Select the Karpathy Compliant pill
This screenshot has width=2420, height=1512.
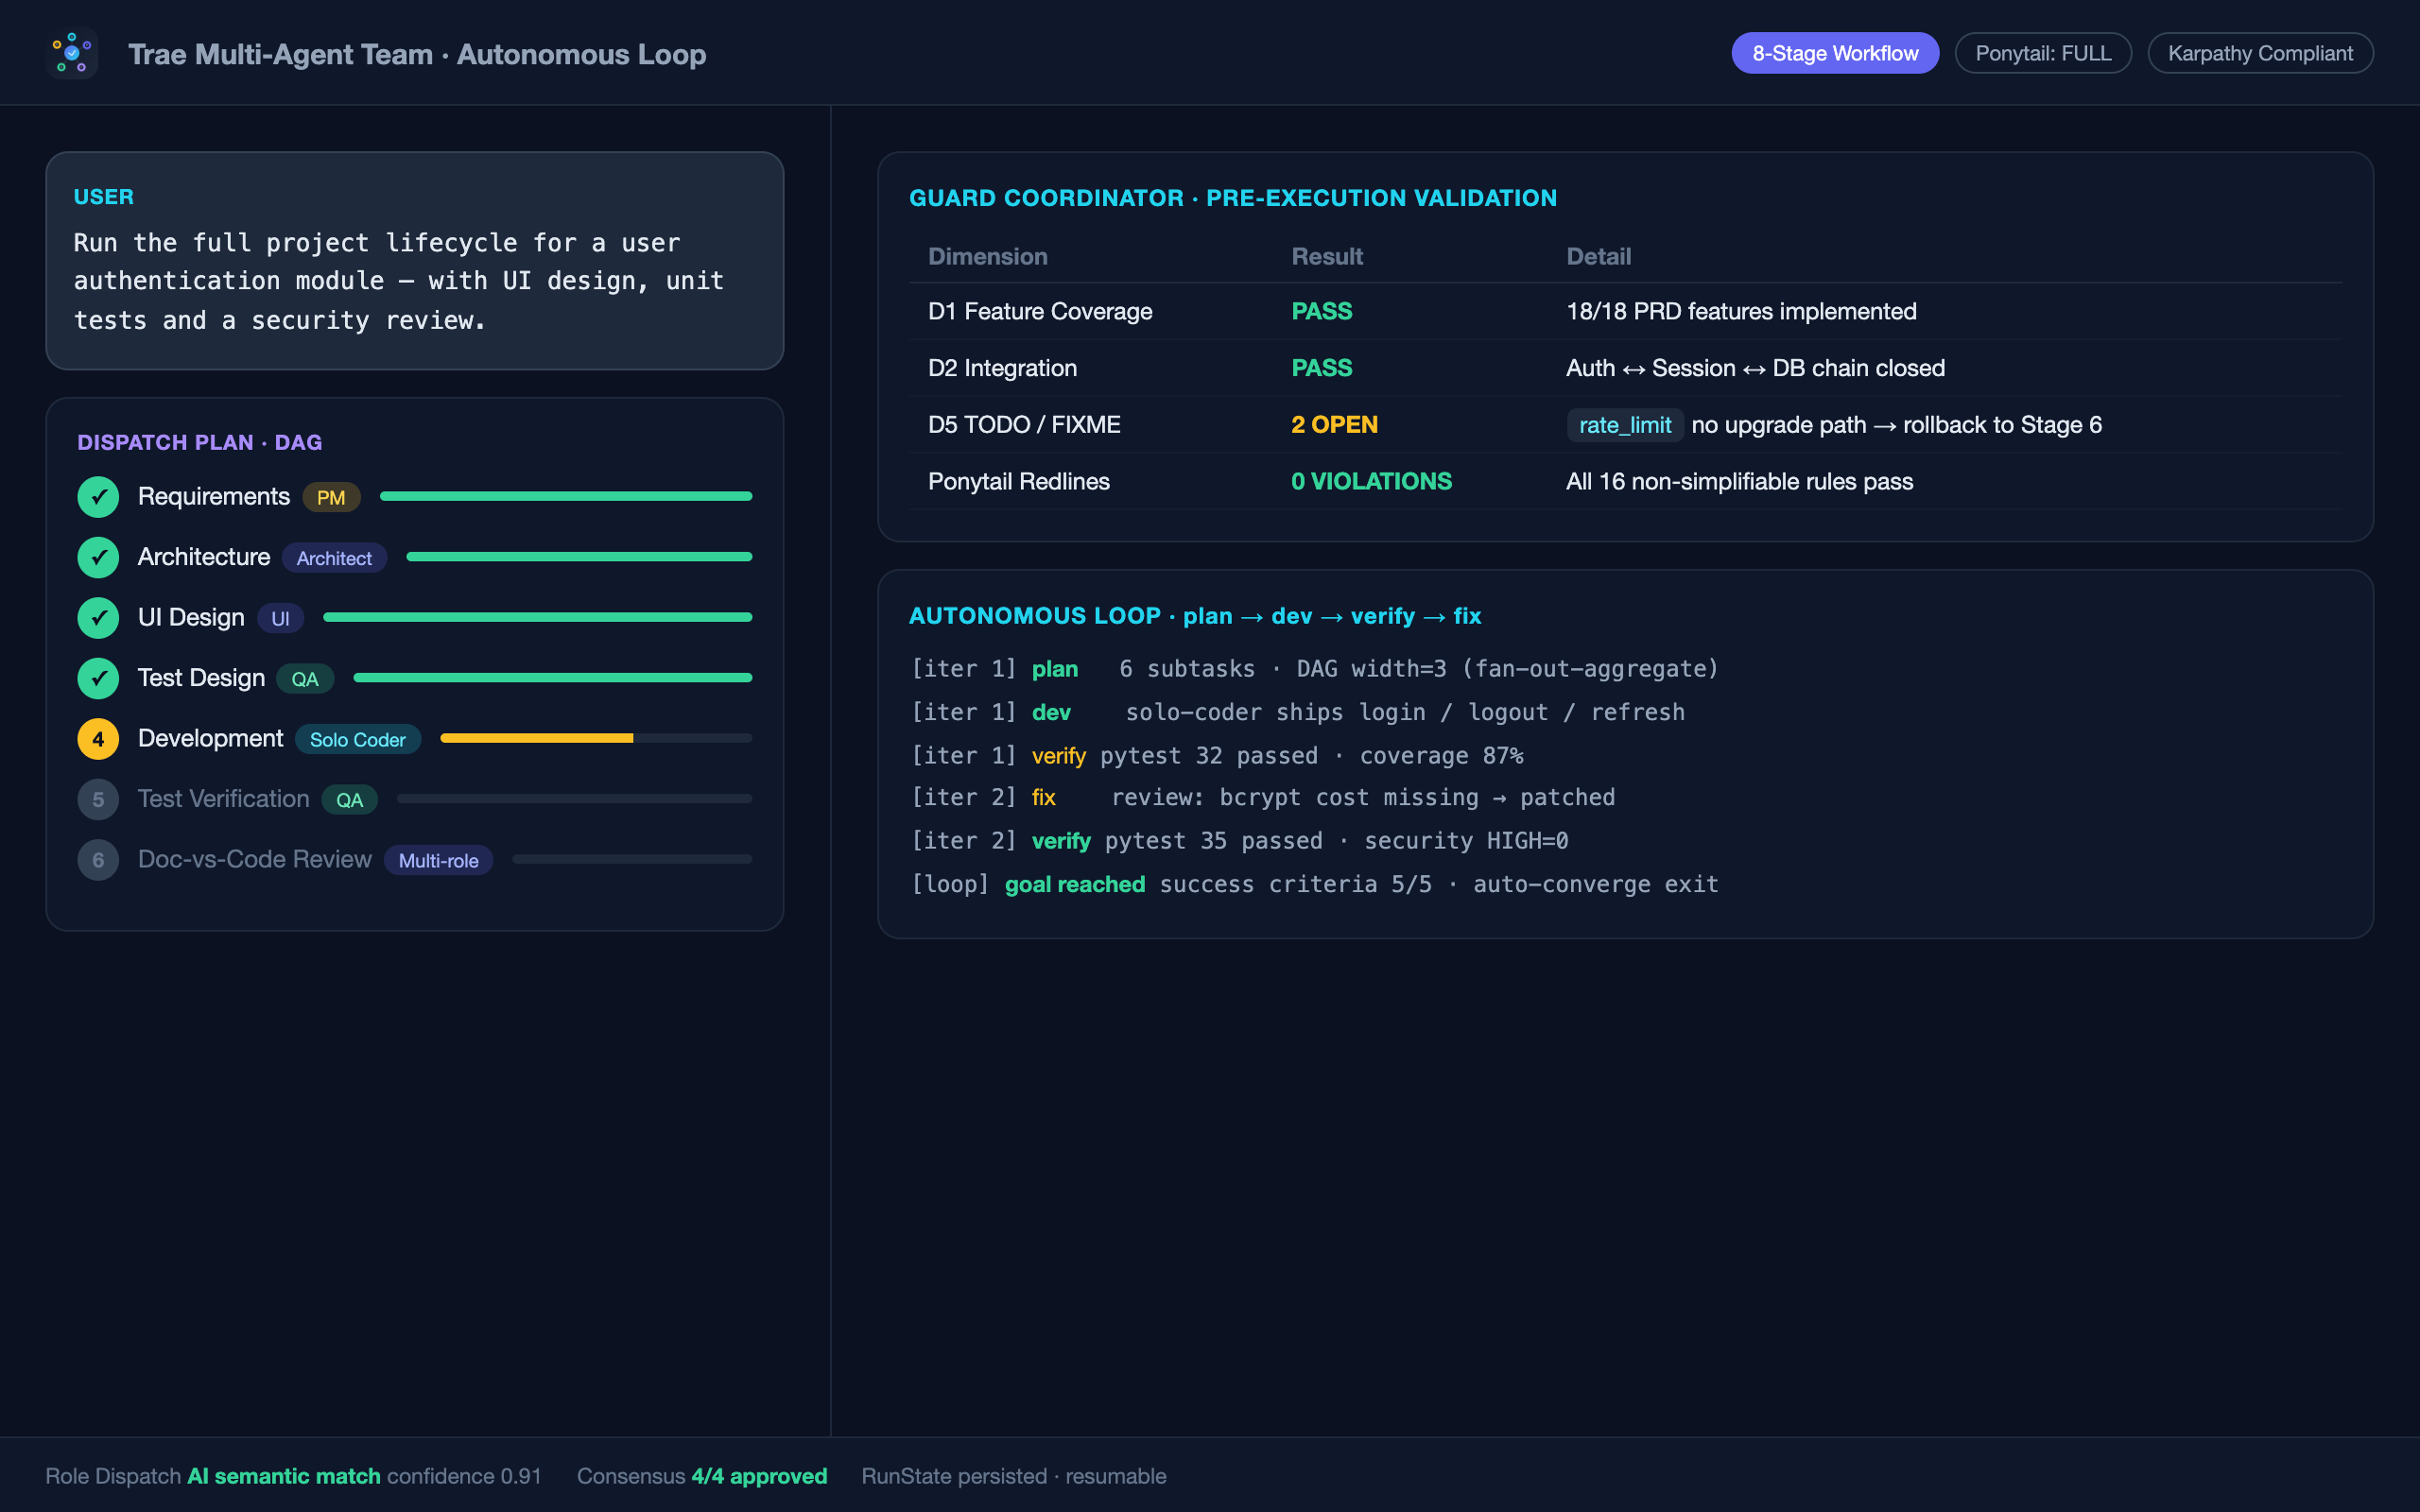[2260, 53]
